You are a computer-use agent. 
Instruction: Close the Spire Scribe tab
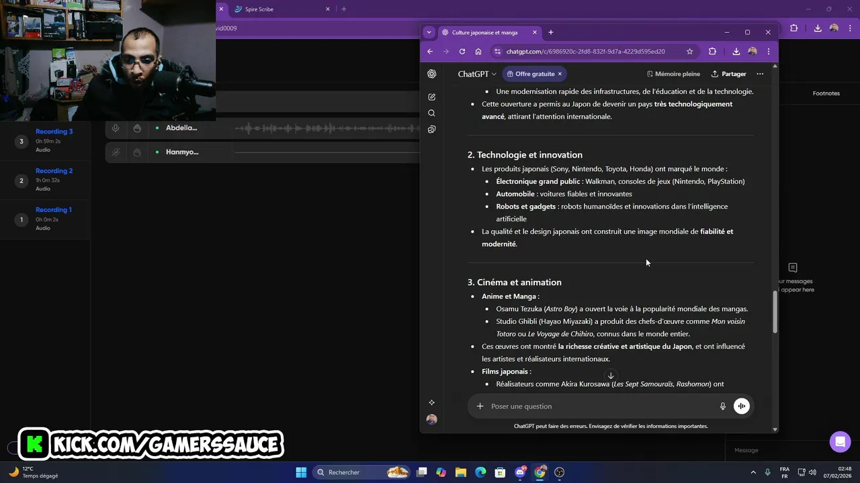tap(328, 9)
